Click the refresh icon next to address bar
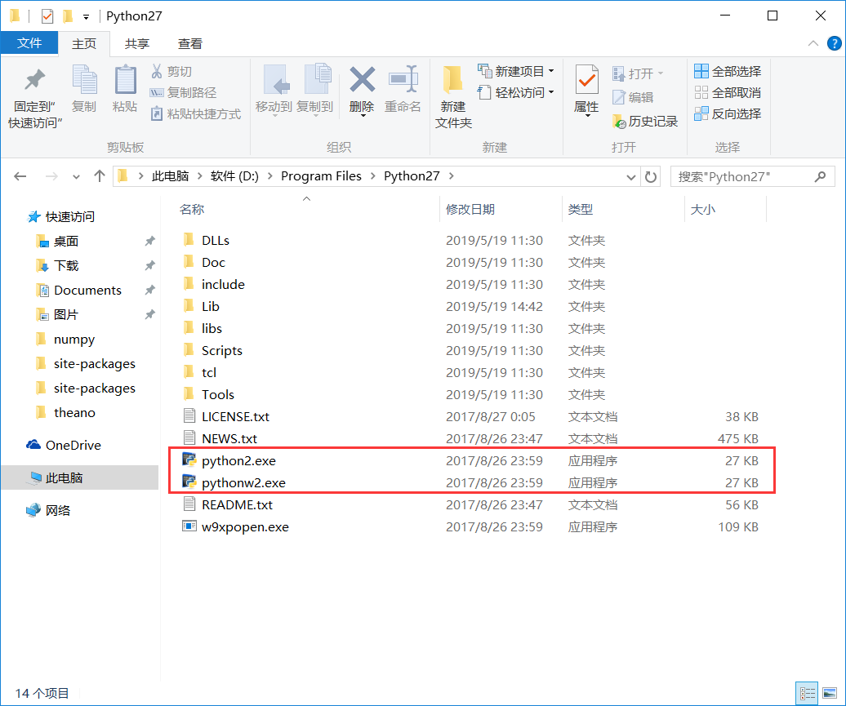Screen dimensions: 846x706 651,175
